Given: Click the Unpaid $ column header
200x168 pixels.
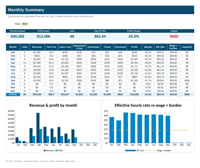Looking at the screenshot, I should click(187, 47).
